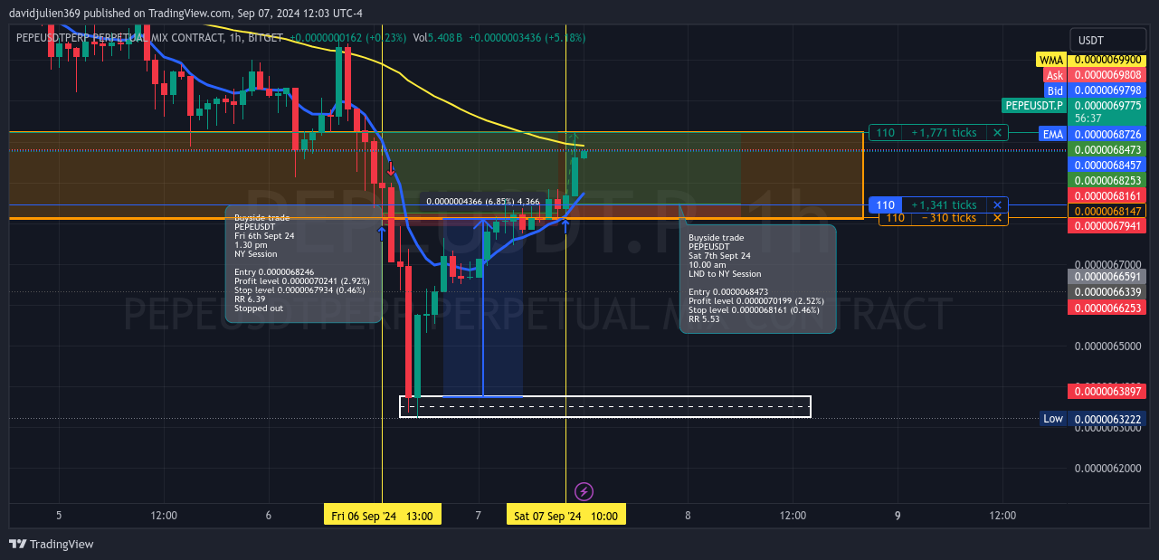Screen dimensions: 1159x560
Task: Click the Fri 06 Sep '24 13:00 time marker
Action: tap(381, 516)
